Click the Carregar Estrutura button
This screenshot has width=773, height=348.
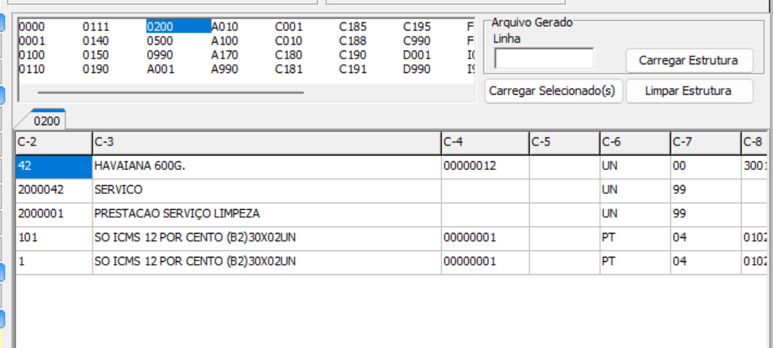(688, 61)
